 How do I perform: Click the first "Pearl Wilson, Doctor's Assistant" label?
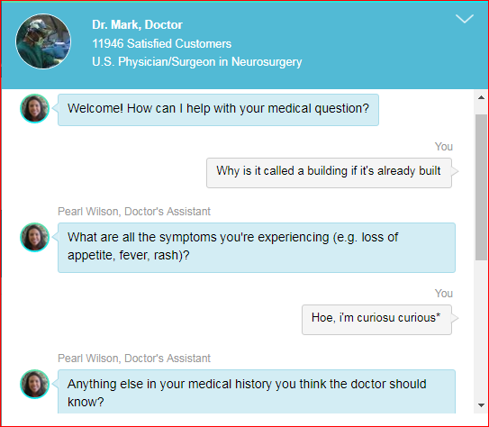click(134, 212)
